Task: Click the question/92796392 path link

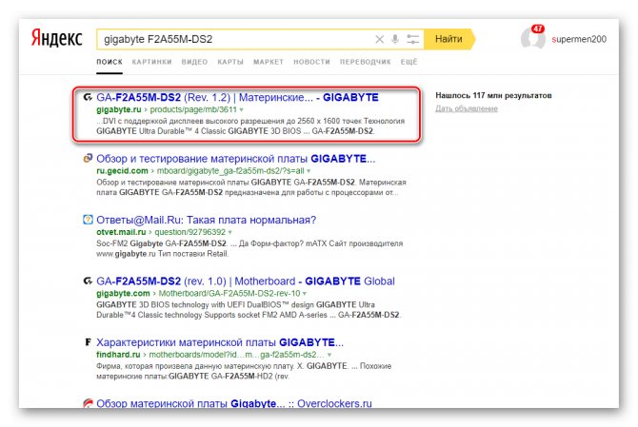Action: (189, 232)
